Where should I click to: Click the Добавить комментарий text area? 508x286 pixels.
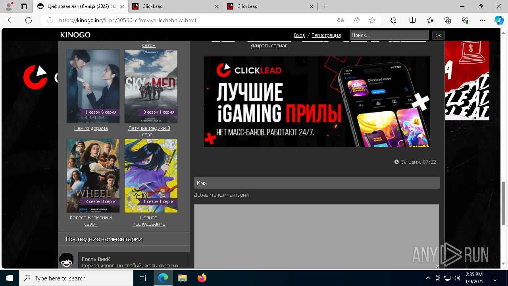[317, 236]
